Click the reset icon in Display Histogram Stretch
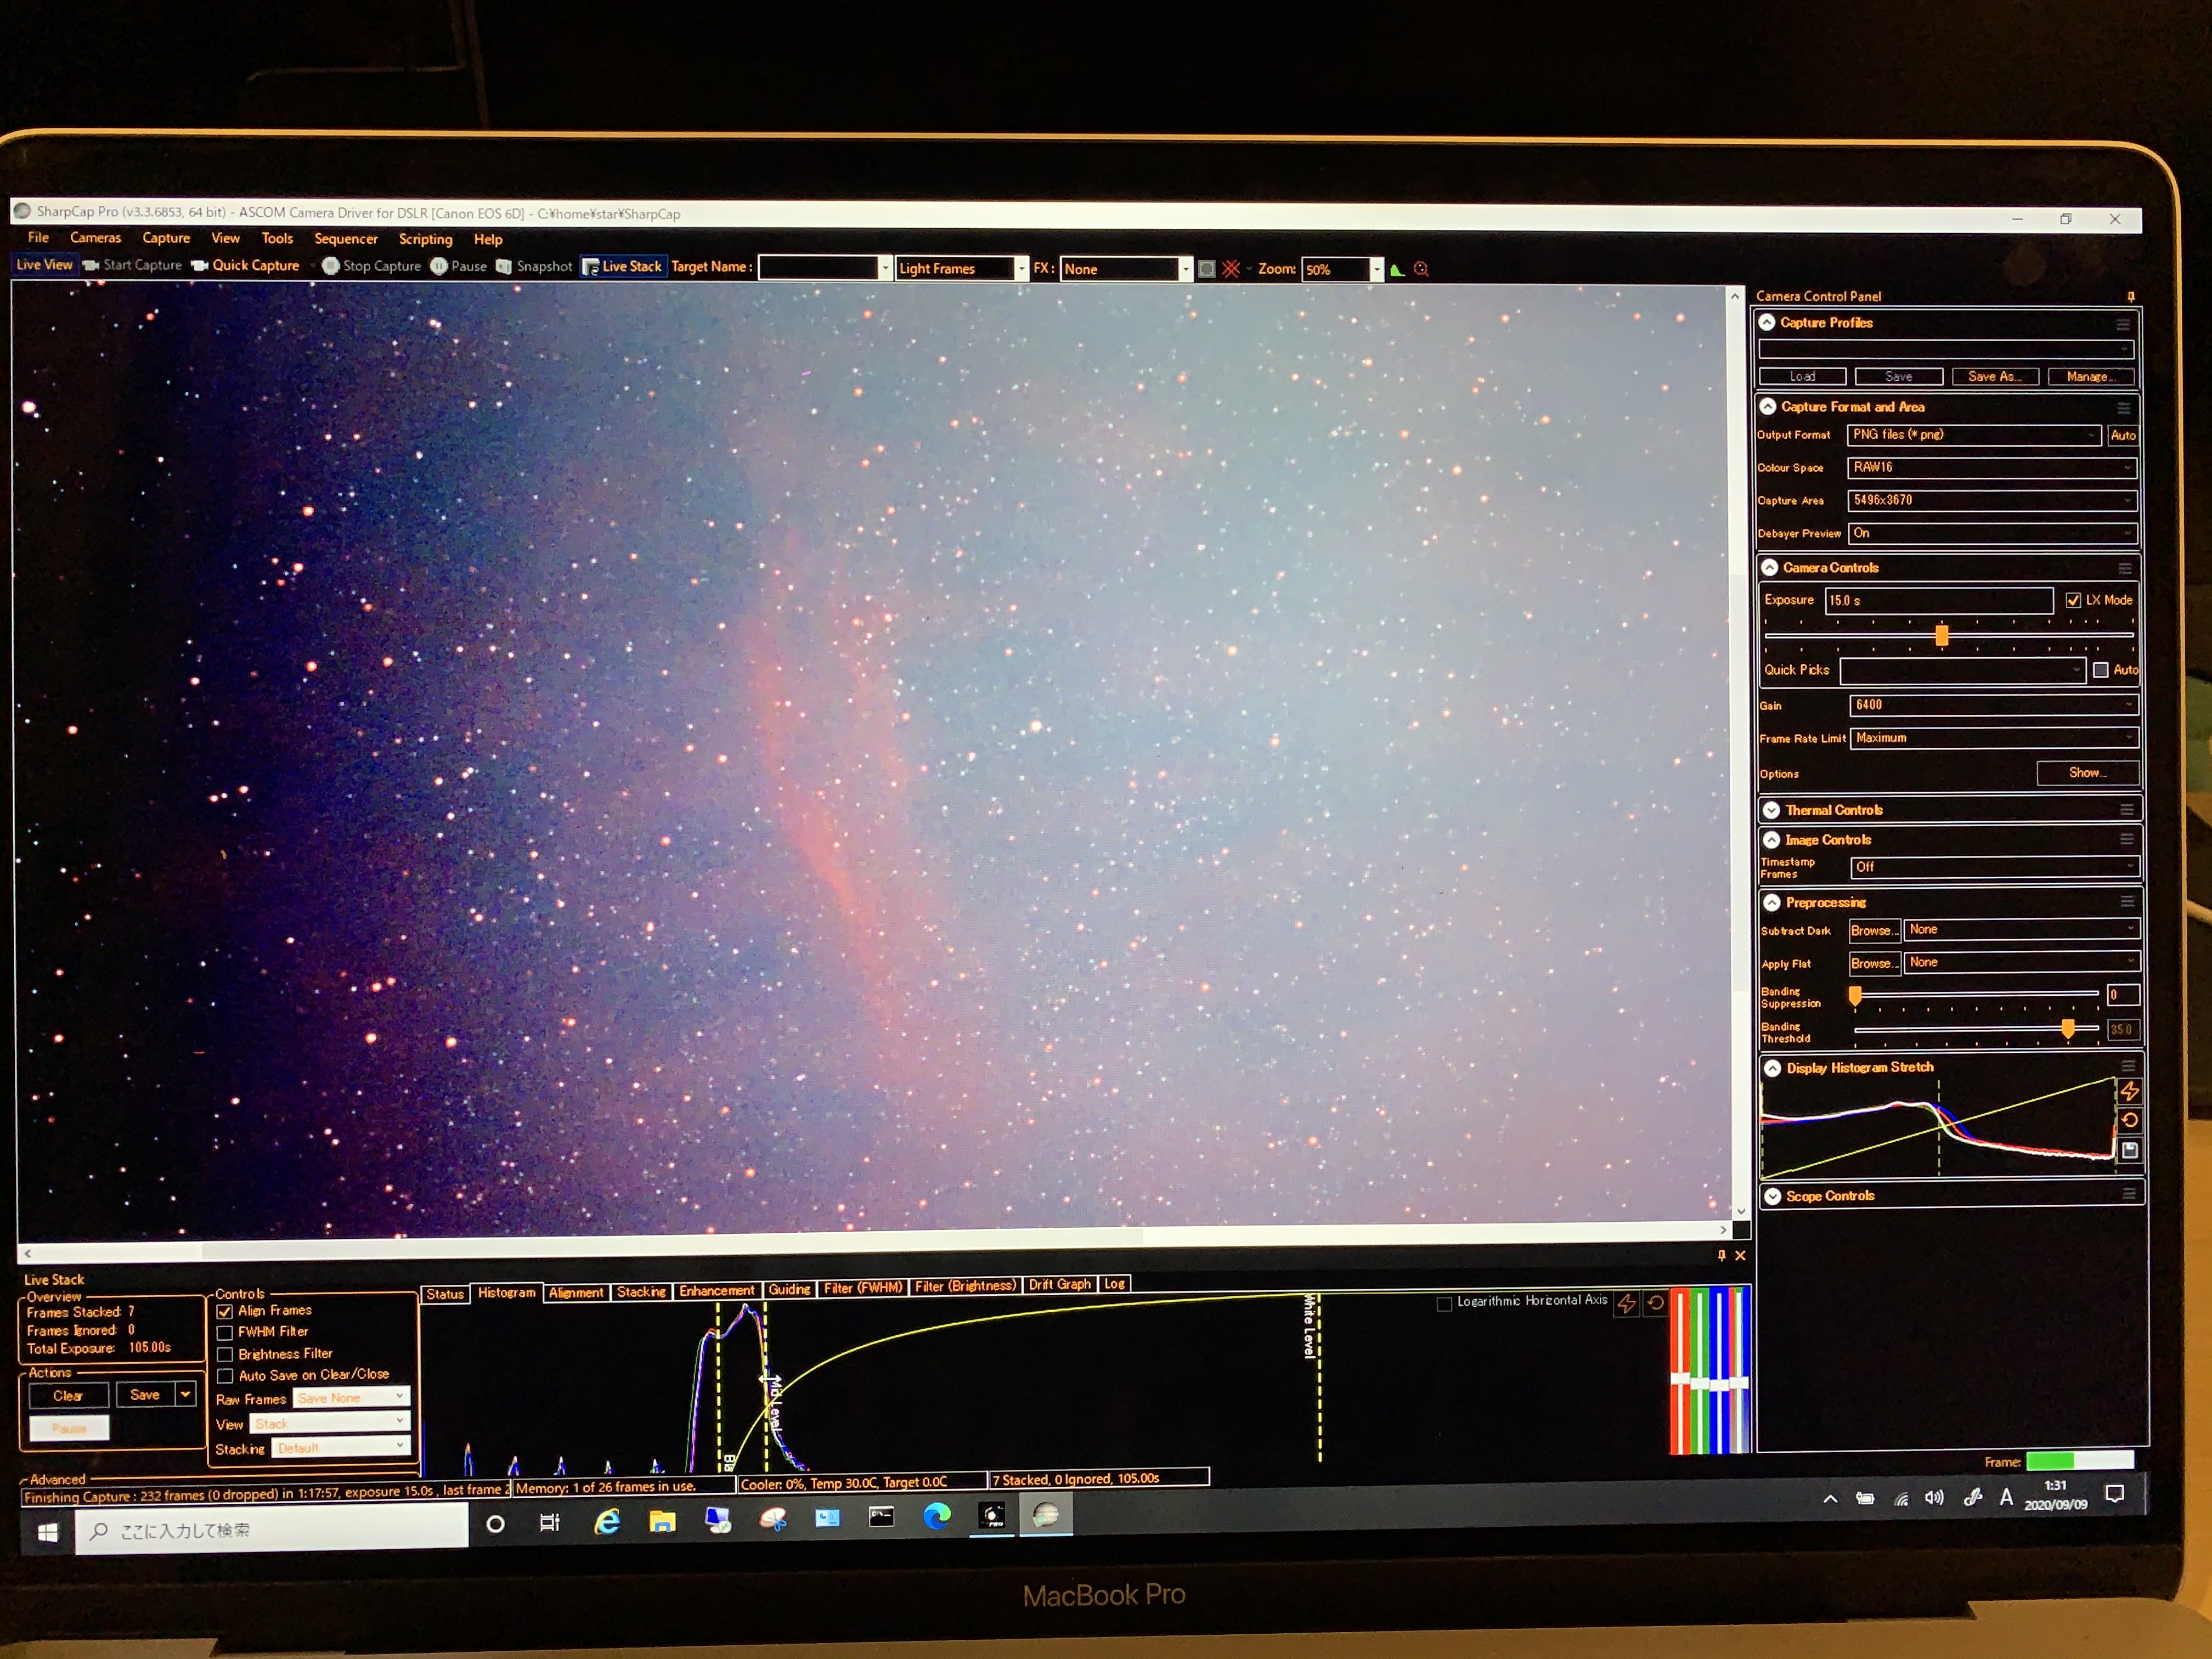This screenshot has width=2212, height=1659. tap(2130, 1120)
